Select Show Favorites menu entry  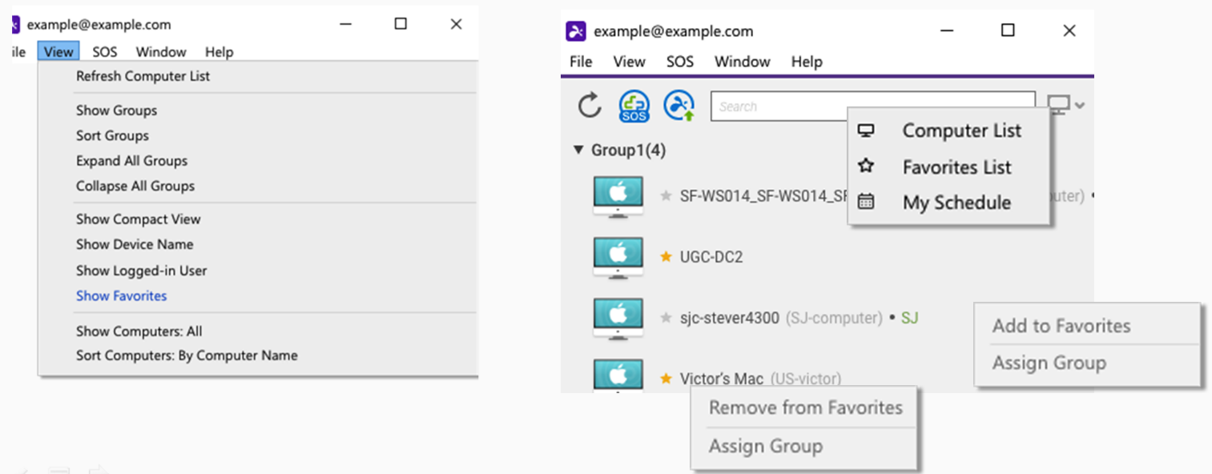(121, 295)
